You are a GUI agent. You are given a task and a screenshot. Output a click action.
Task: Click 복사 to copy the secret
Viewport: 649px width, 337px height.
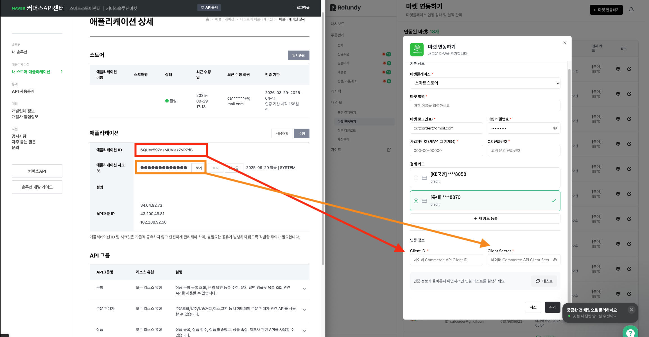pos(216,168)
